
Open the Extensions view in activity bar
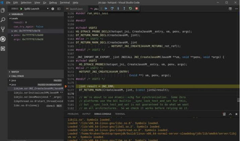coord(3,48)
